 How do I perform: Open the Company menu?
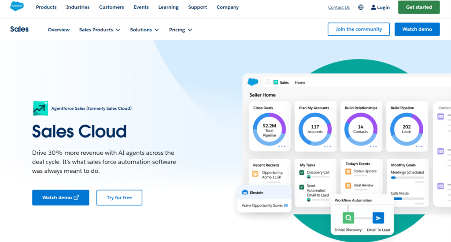228,7
